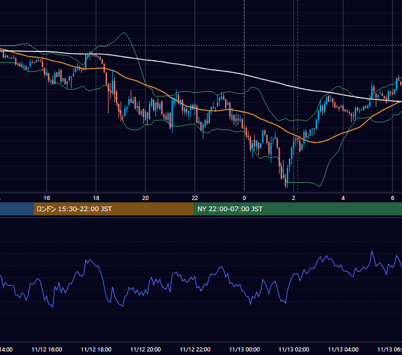Click hour label 18 on upper axis
This screenshot has height=355, width=402.
point(96,198)
